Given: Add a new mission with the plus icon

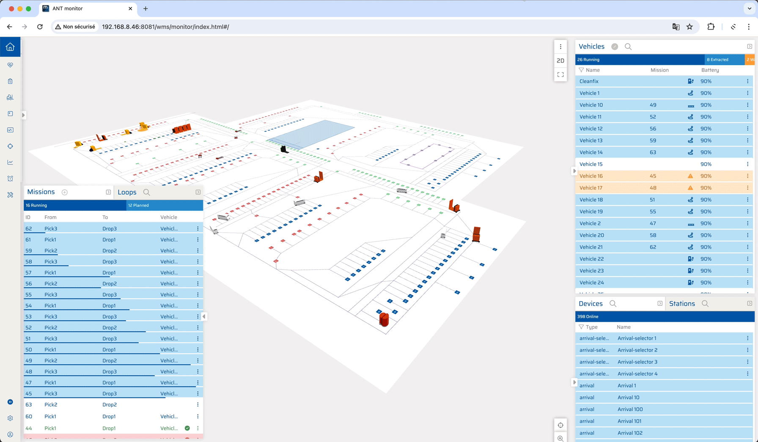Looking at the screenshot, I should [65, 192].
